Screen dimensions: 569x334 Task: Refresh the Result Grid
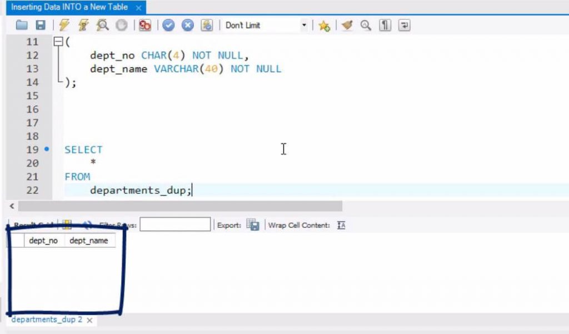tap(87, 225)
